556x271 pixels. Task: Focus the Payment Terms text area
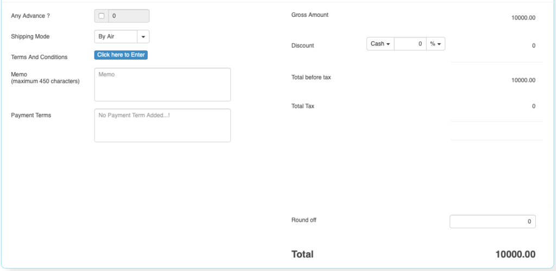pos(162,125)
